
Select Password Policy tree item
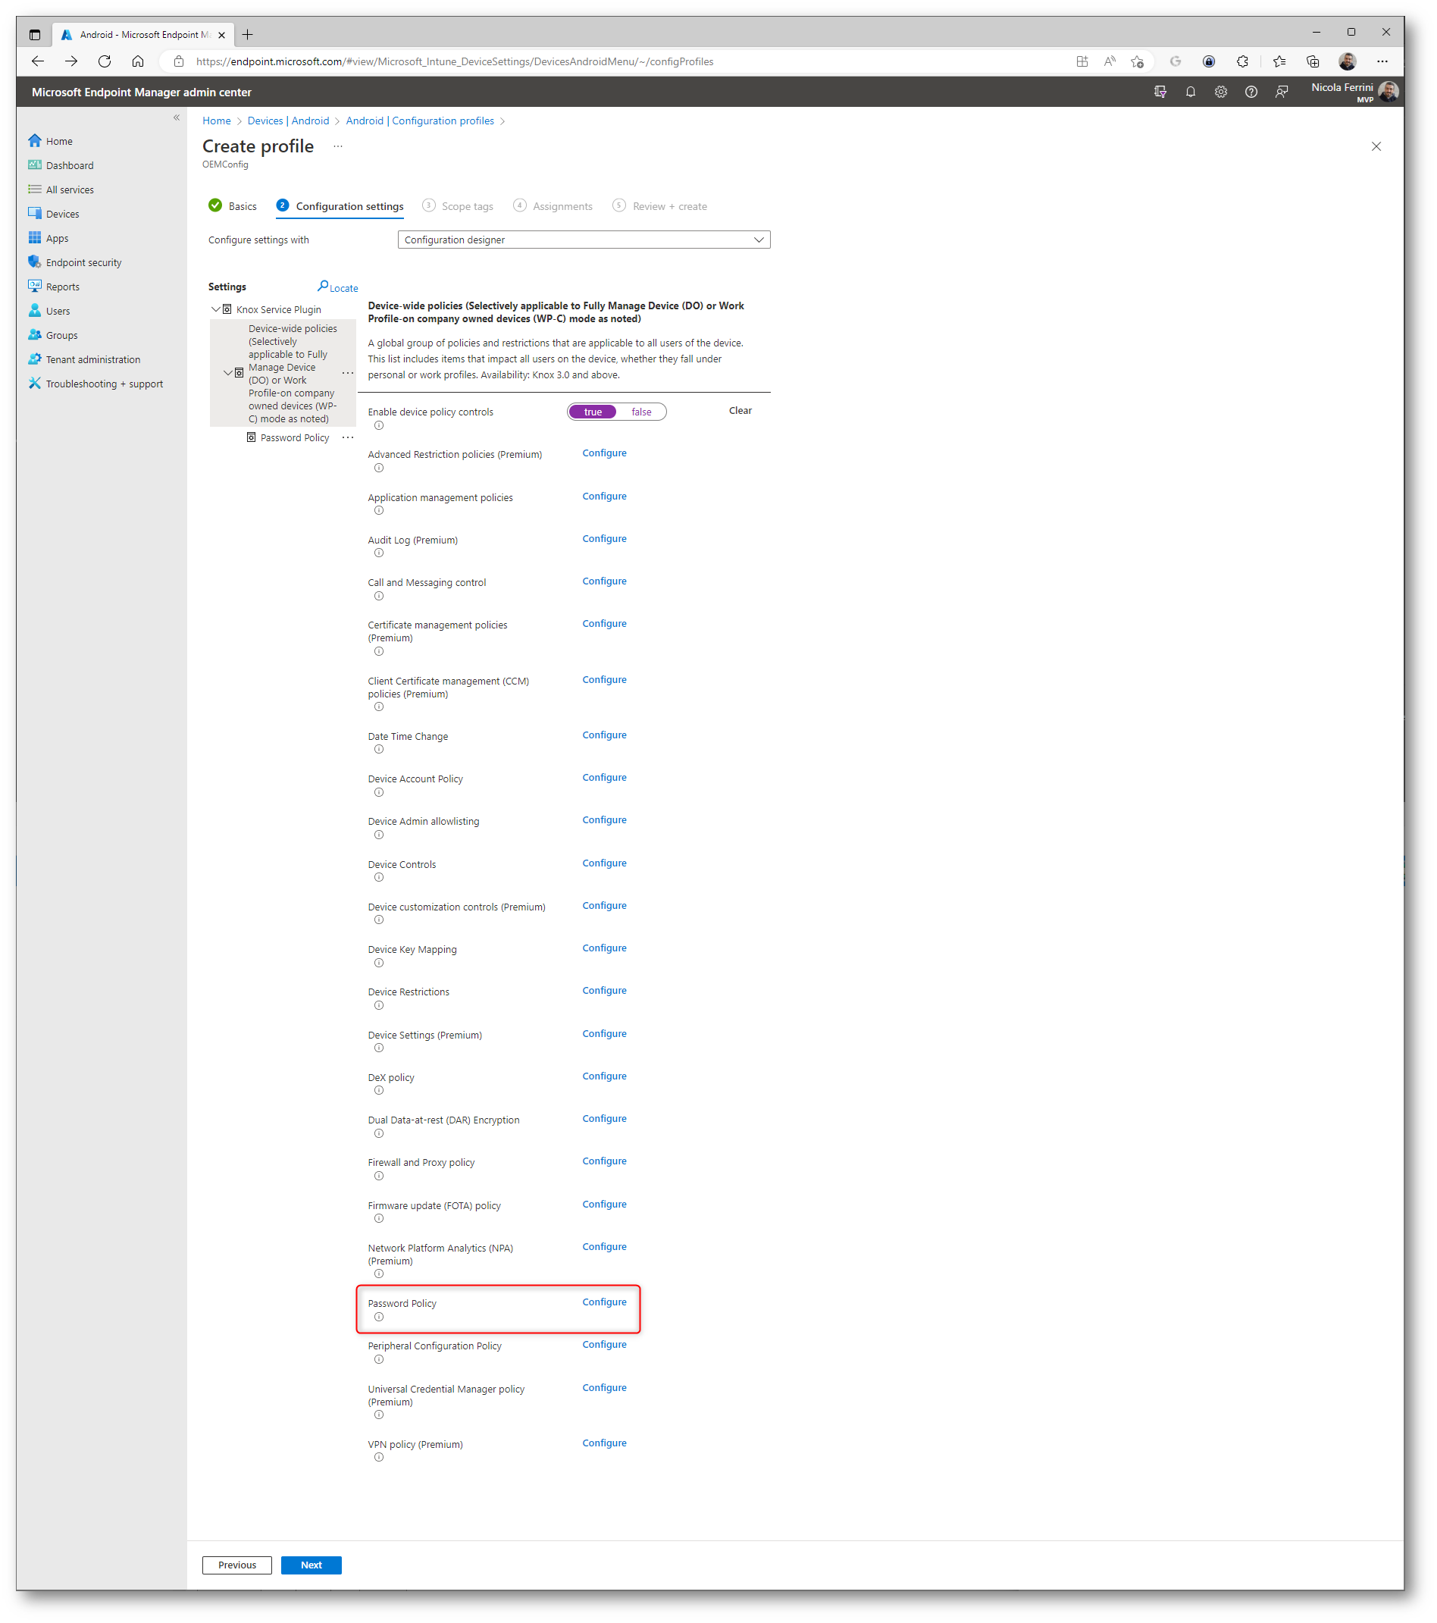[295, 438]
